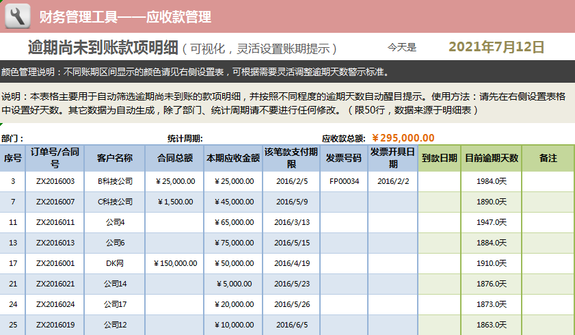
Task: Click empty 备注 cell in ZX2016001 row
Action: [x=548, y=263]
